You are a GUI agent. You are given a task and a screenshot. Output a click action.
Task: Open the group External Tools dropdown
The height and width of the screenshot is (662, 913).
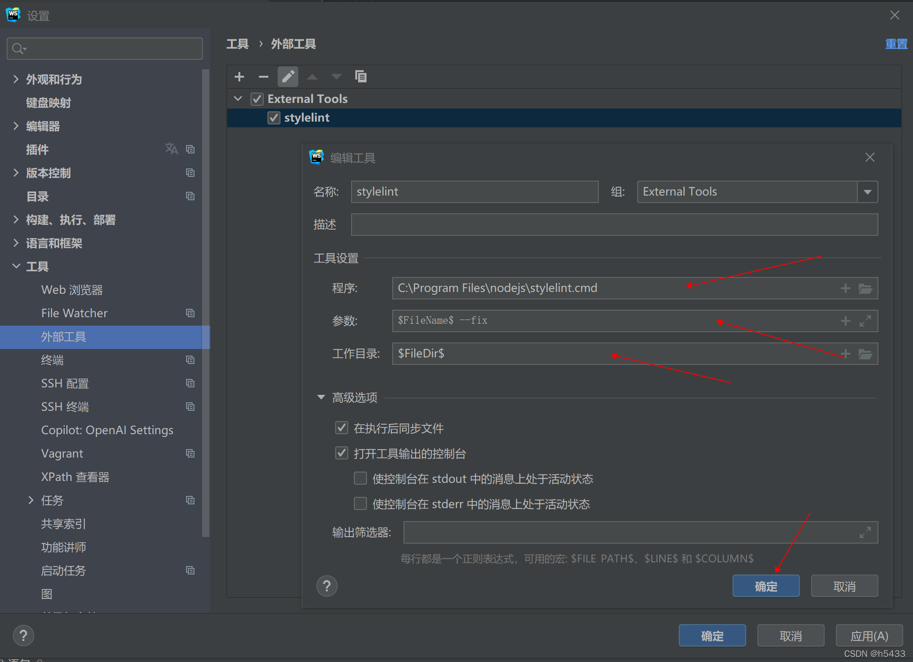pyautogui.click(x=868, y=192)
